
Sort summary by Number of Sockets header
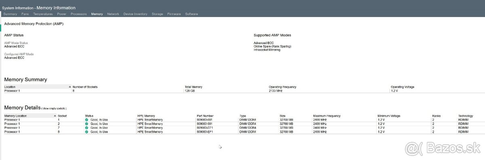click(85, 87)
